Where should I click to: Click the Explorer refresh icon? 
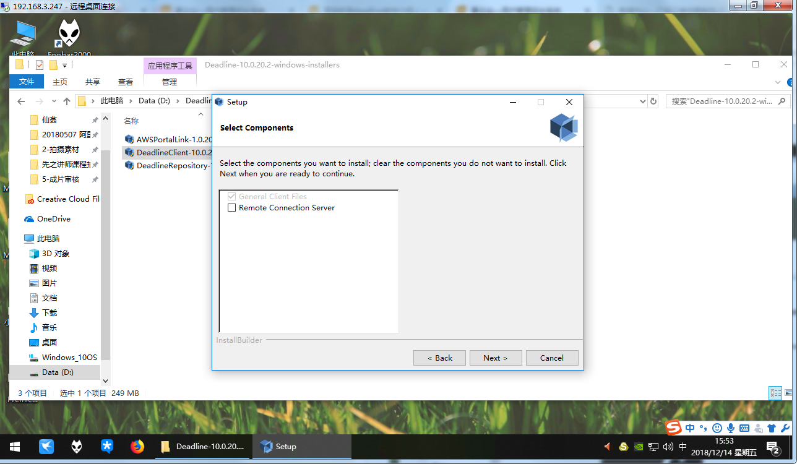click(x=653, y=101)
